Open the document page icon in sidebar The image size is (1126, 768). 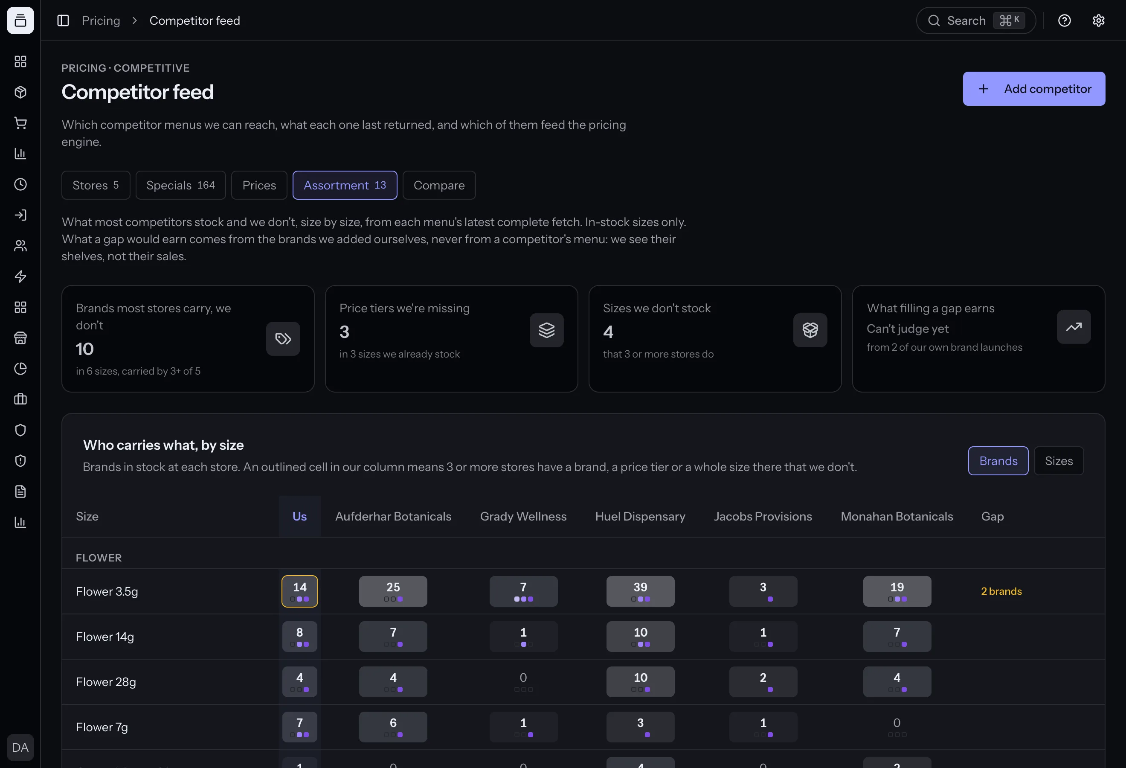[20, 492]
